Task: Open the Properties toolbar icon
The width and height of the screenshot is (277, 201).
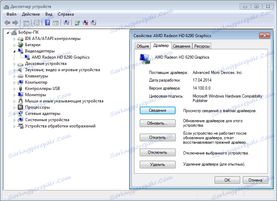Action: (x=37, y=23)
